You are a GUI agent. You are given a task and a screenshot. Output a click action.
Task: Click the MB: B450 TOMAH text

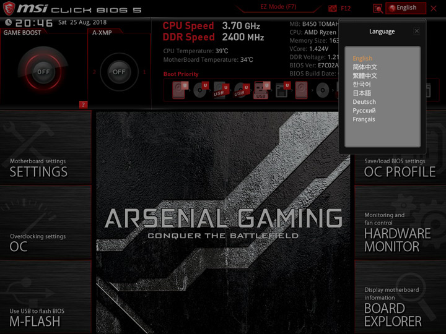point(314,24)
